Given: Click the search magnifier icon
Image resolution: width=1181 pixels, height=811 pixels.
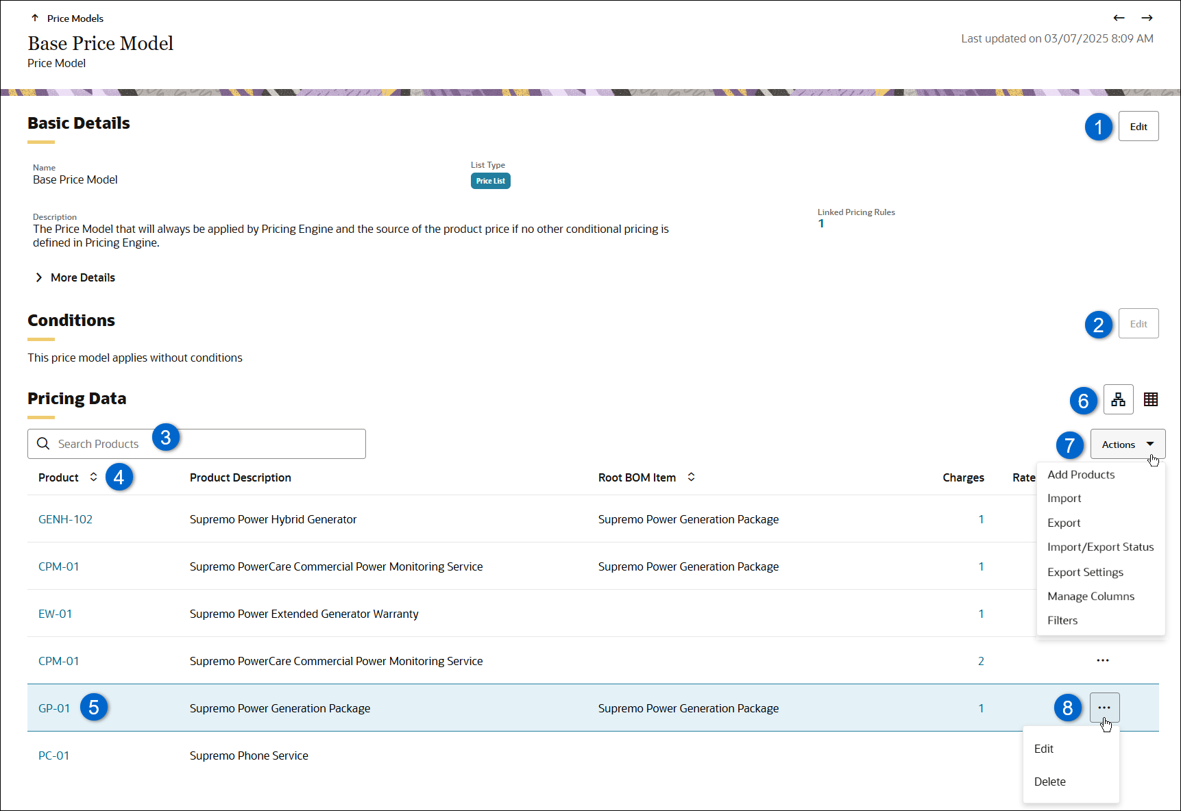Looking at the screenshot, I should 43,443.
